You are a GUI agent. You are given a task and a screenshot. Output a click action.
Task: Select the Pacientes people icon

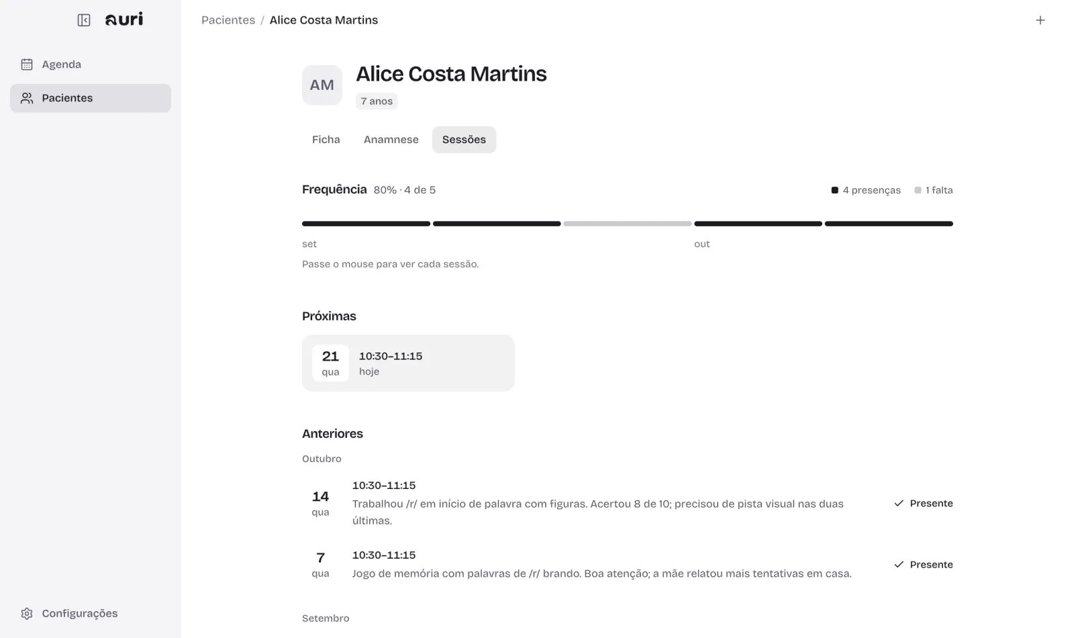(x=27, y=98)
